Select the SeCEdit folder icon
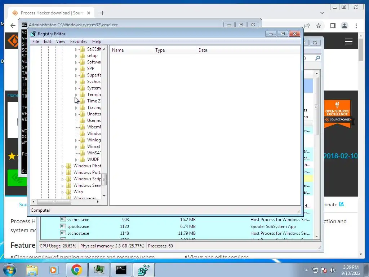This screenshot has width=369, height=277. click(83, 49)
